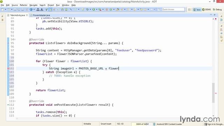
Task: Open the Android Virtual Device Manager icon
Action: 66,9
